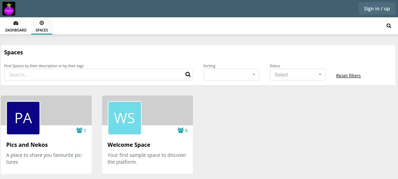Open the Welcome Space title
This screenshot has width=398, height=179.
[129, 145]
